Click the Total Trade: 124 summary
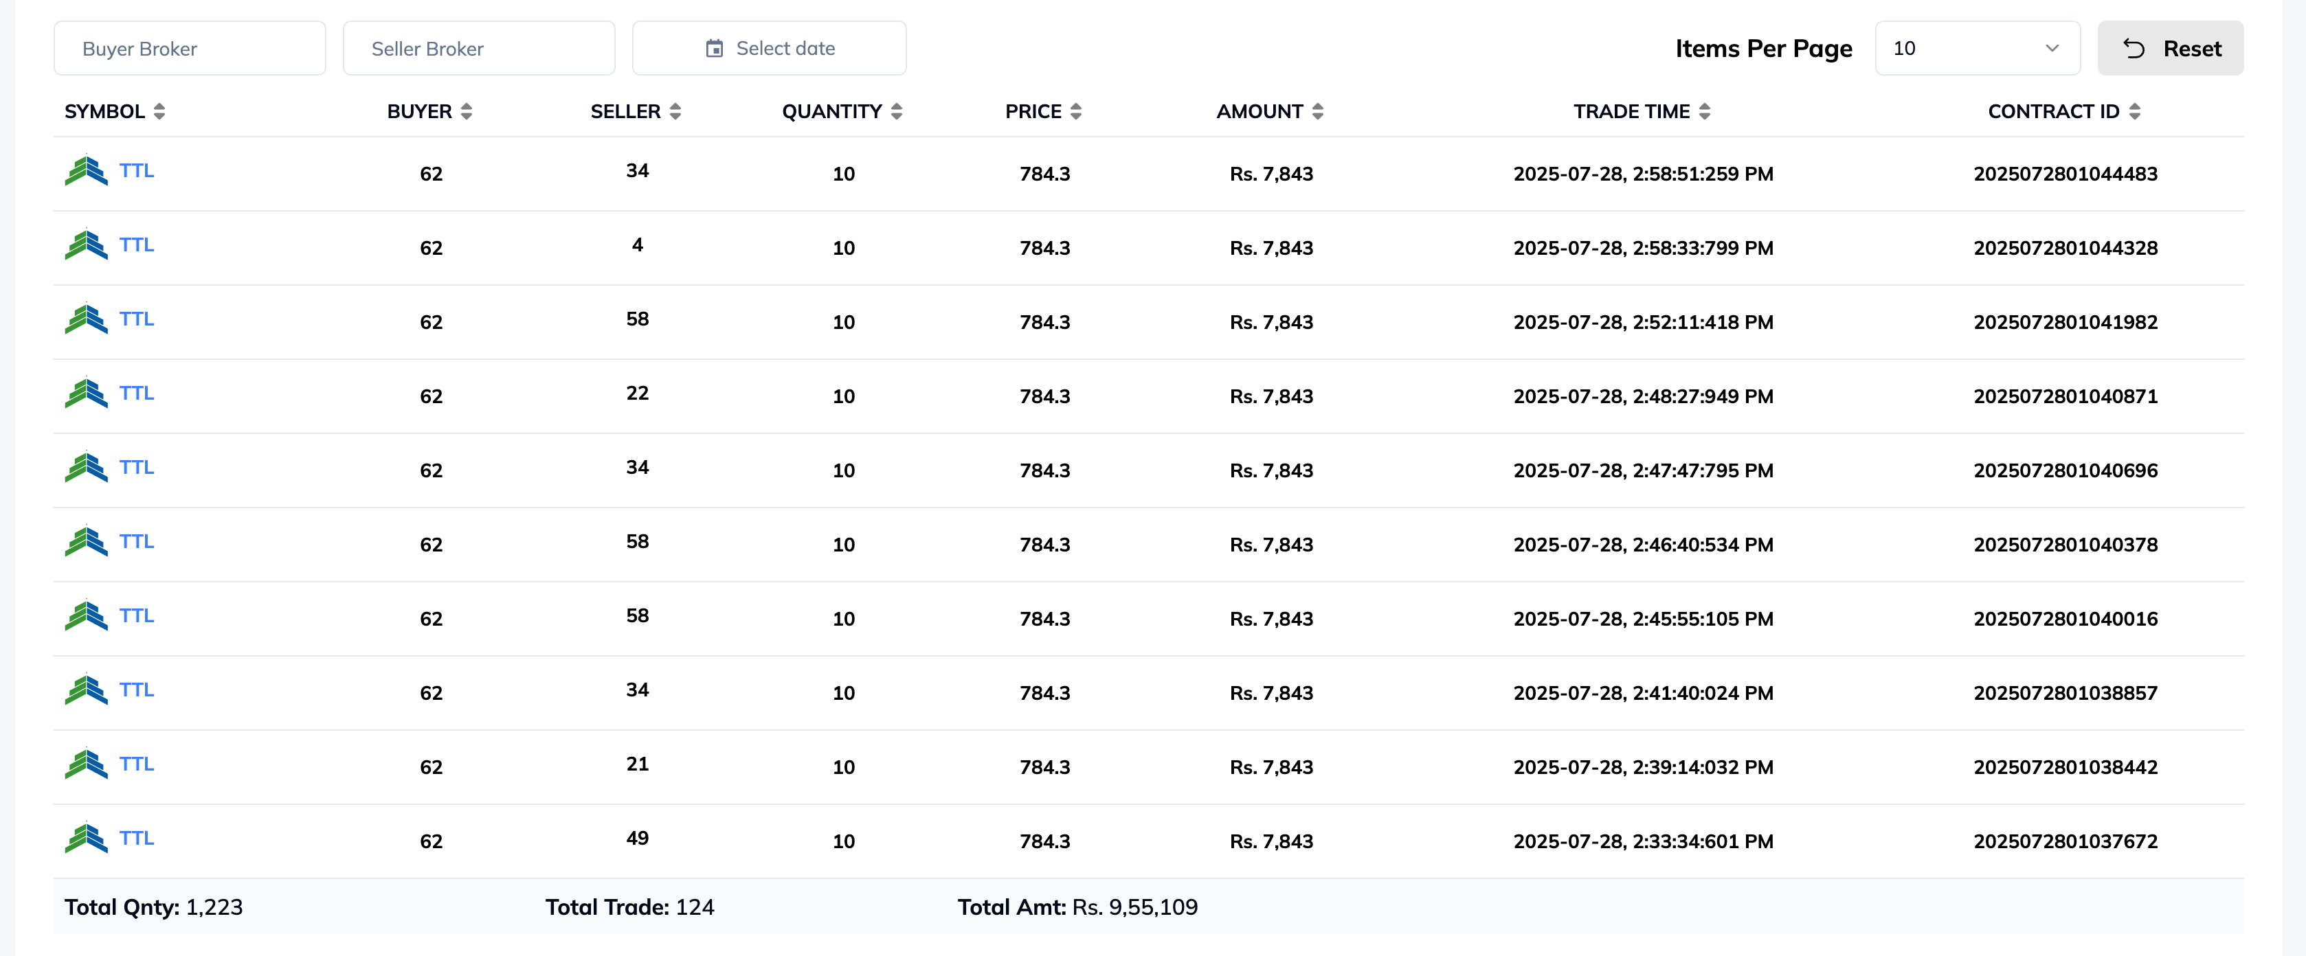Viewport: 2306px width, 956px height. pos(629,907)
